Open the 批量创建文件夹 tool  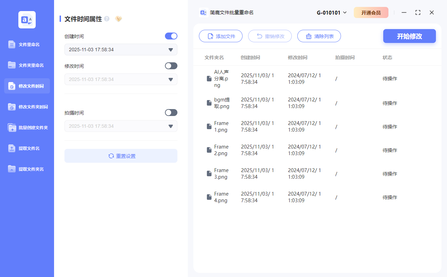pyautogui.click(x=27, y=127)
